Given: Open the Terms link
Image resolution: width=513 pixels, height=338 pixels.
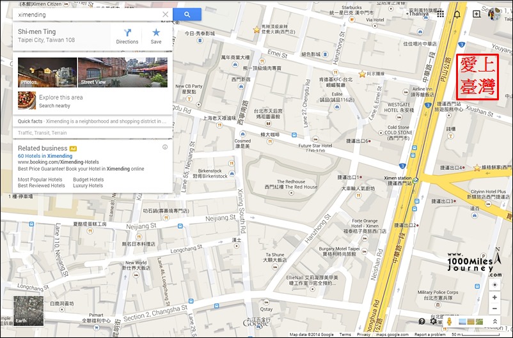Looking at the screenshot, I should [345, 334].
